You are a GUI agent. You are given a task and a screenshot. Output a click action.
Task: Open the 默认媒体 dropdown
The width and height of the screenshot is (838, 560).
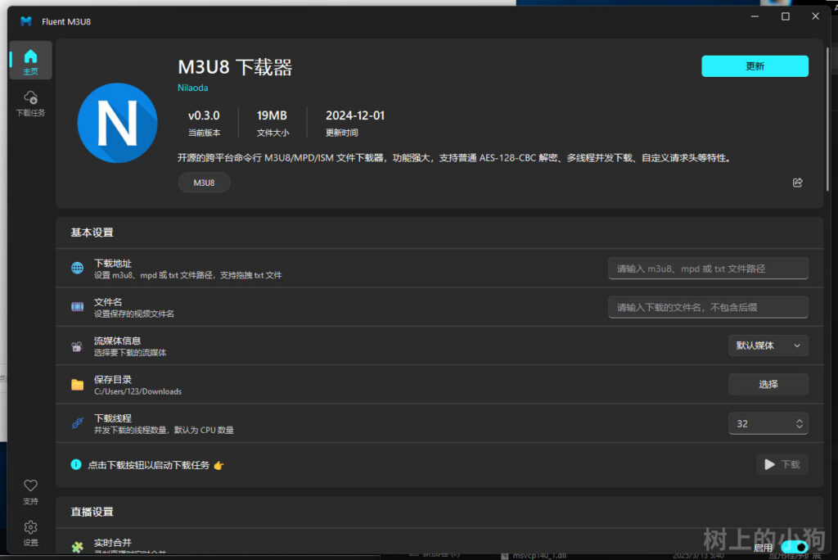[768, 345]
